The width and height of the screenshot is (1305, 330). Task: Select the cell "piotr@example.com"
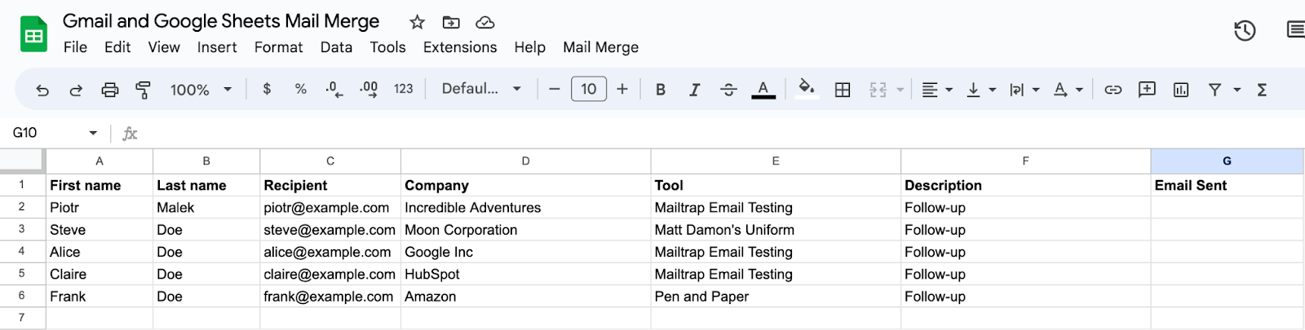coord(330,208)
